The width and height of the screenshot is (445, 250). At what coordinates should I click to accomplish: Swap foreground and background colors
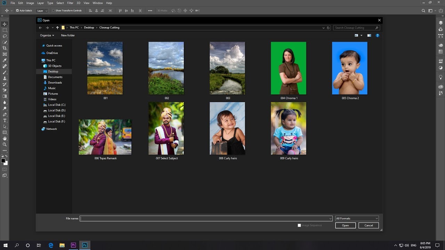pyautogui.click(x=6, y=156)
